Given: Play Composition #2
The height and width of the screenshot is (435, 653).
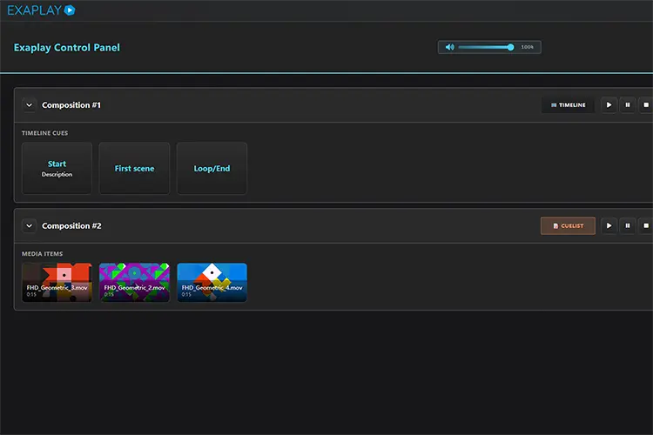Looking at the screenshot, I should [609, 225].
